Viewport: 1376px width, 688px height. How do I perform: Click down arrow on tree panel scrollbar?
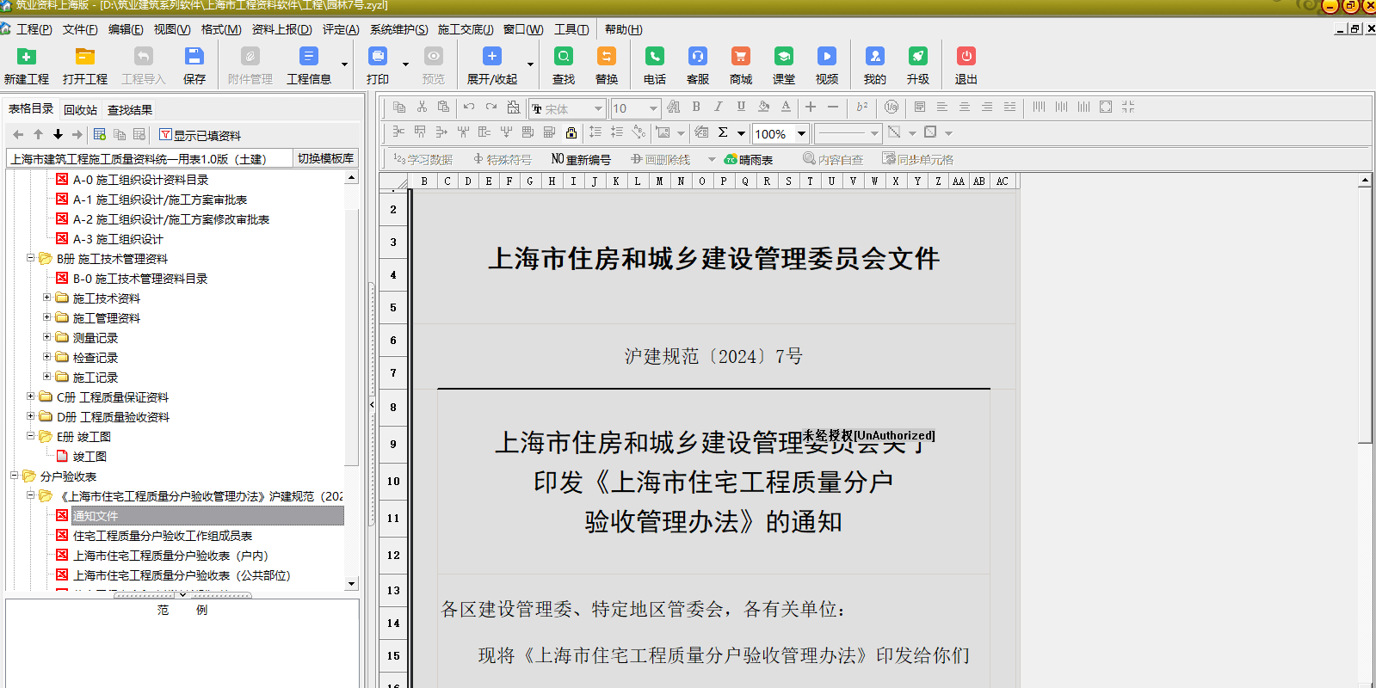coord(351,583)
